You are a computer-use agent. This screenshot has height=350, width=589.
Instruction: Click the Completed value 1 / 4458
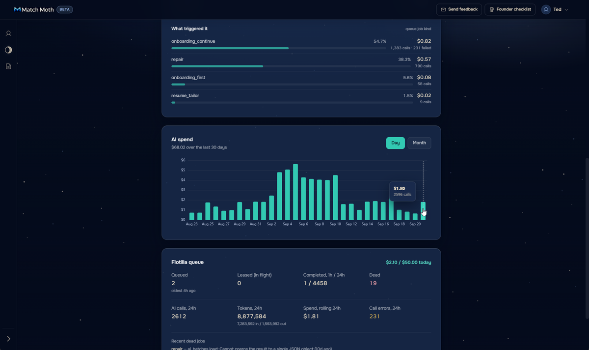[315, 283]
